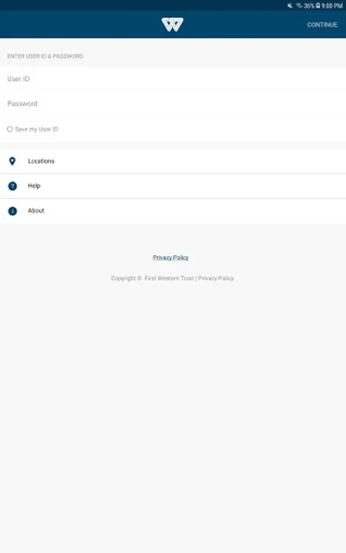Viewport: 346px width, 553px height.
Task: Focus the User ID field
Action: coord(173,79)
